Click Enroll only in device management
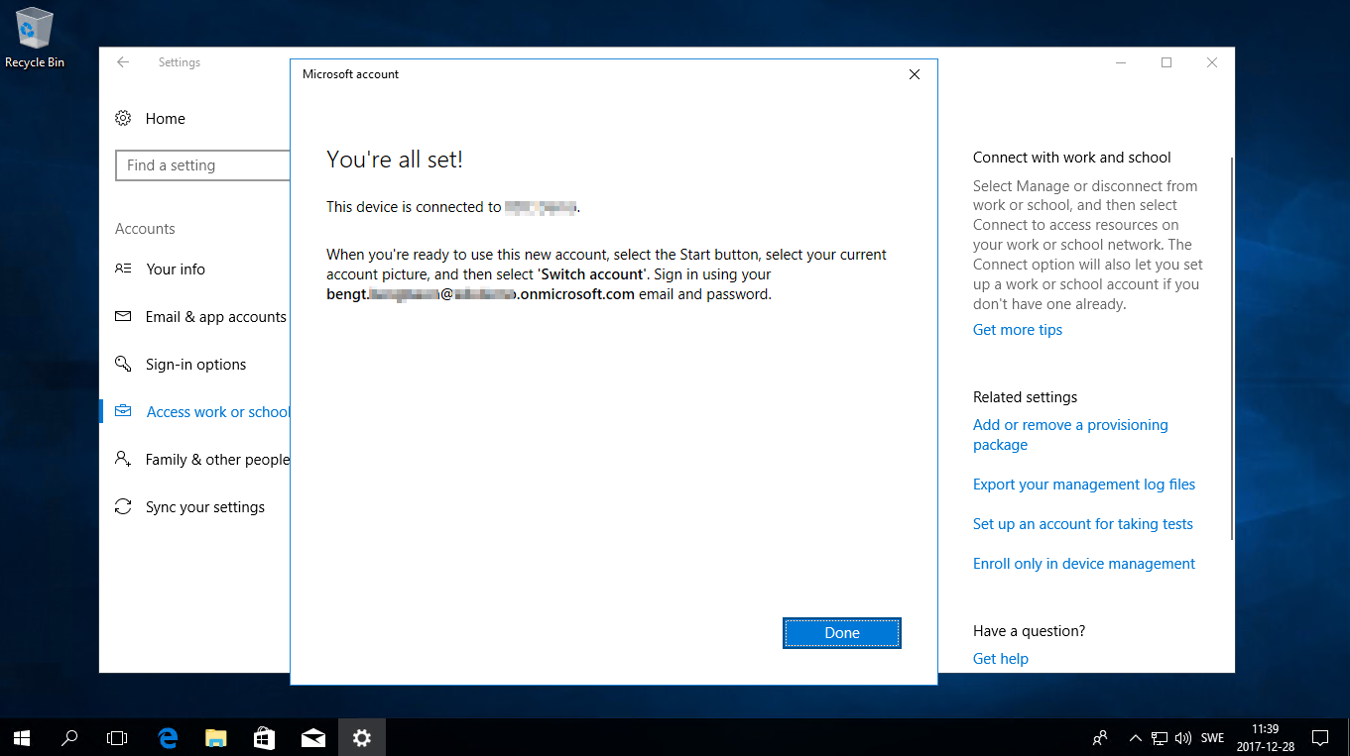 pyautogui.click(x=1083, y=563)
